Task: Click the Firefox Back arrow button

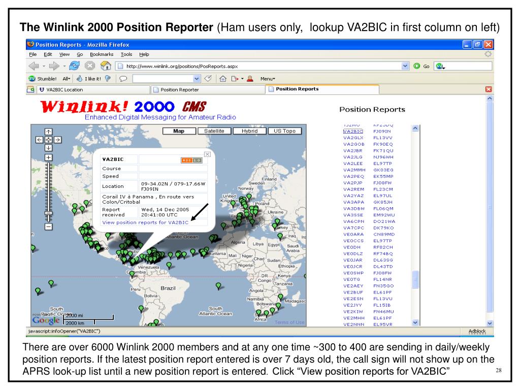Action: (34, 66)
